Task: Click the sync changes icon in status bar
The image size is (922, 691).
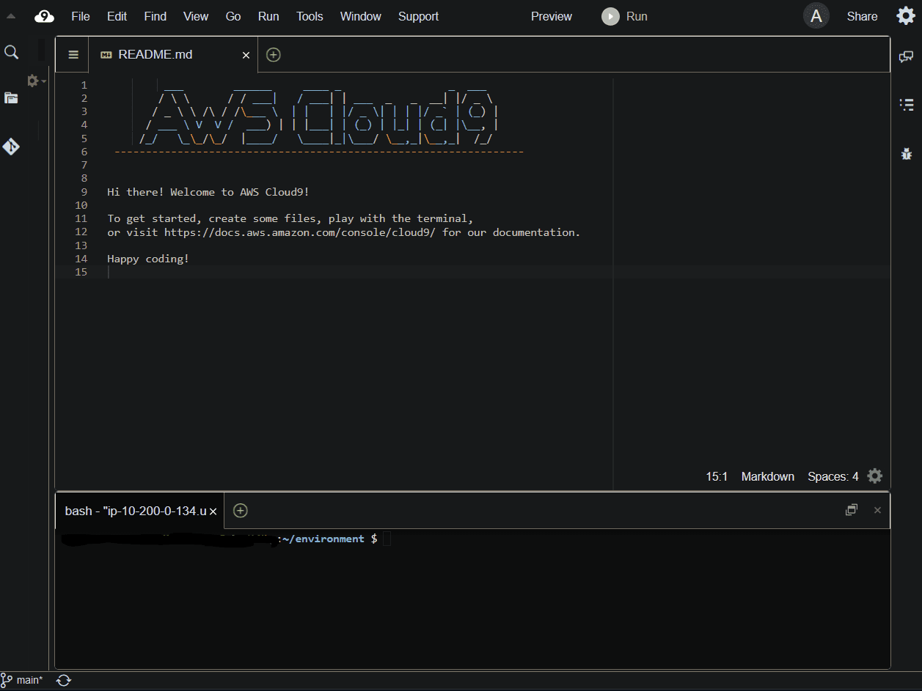Action: click(64, 680)
